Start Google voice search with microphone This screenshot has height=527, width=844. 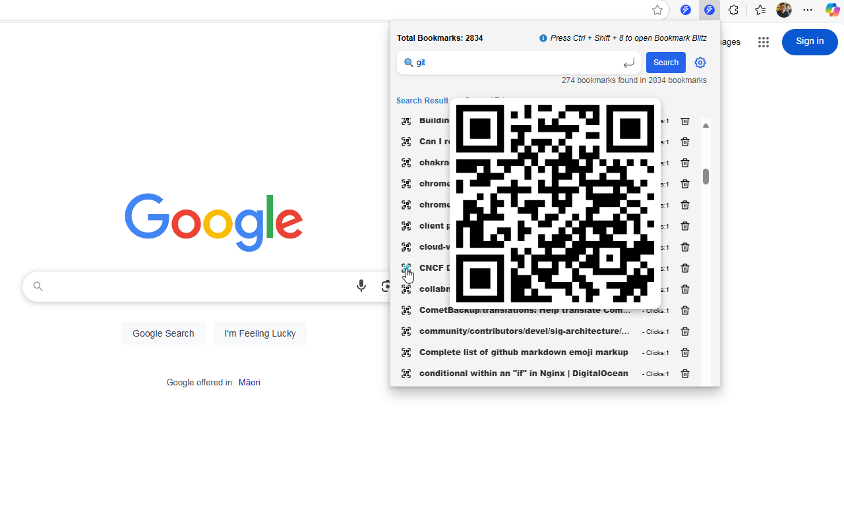(361, 286)
